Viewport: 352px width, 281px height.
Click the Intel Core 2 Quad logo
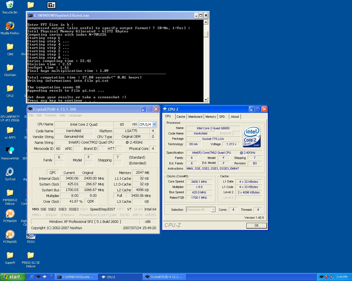click(252, 136)
